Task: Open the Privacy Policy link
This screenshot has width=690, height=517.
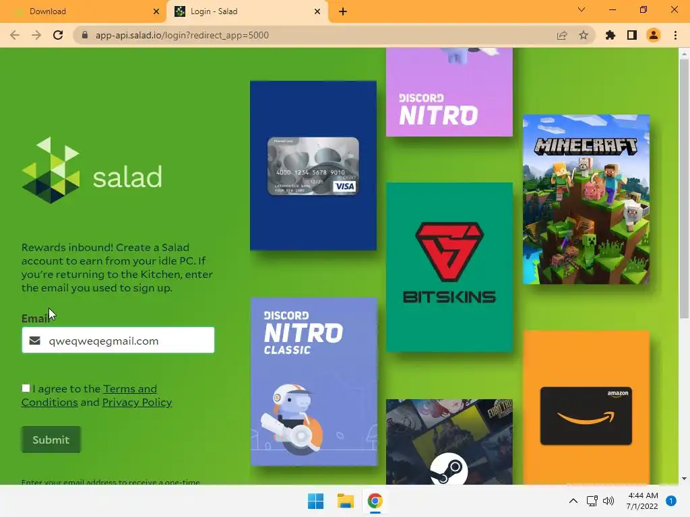Action: point(137,403)
